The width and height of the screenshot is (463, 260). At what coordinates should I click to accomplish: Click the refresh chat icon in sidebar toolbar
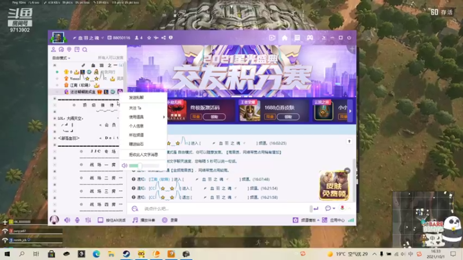pyautogui.click(x=61, y=50)
